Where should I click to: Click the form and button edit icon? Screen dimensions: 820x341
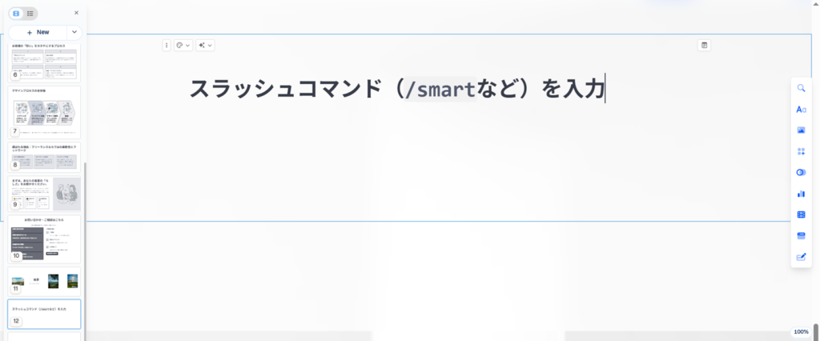(801, 257)
